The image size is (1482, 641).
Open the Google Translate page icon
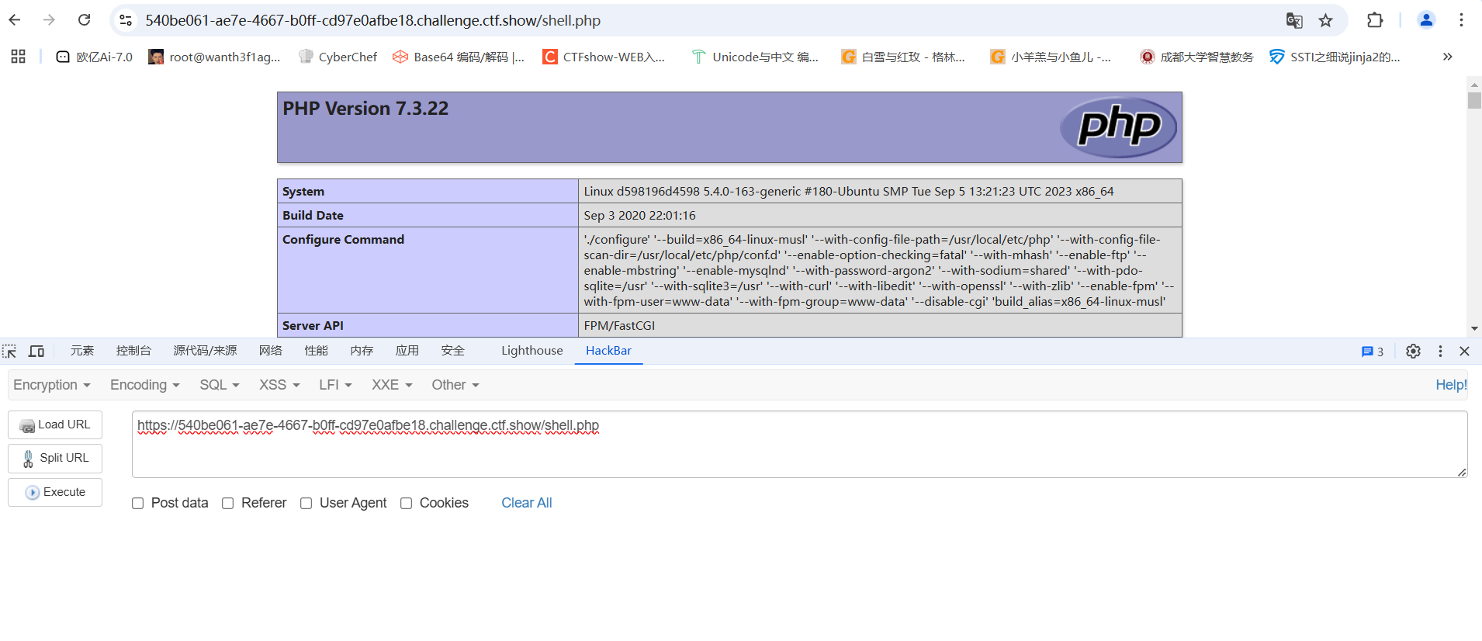[1293, 20]
